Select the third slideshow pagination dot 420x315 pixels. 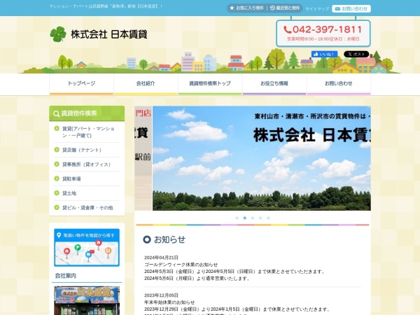(x=253, y=218)
